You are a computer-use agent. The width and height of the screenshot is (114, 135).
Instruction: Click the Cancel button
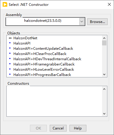point(58,128)
